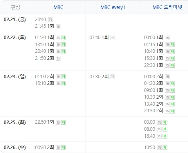
Task: Click the 15 rating icon beside 21:50 2회
Action: pos(58,58)
